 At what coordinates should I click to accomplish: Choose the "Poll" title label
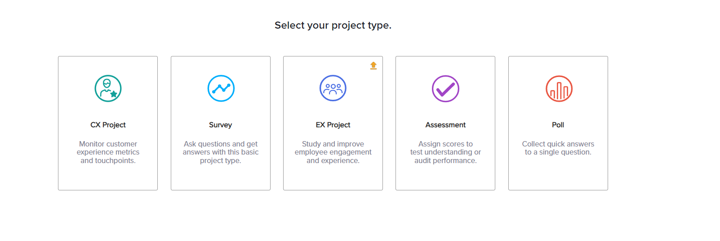coord(558,125)
